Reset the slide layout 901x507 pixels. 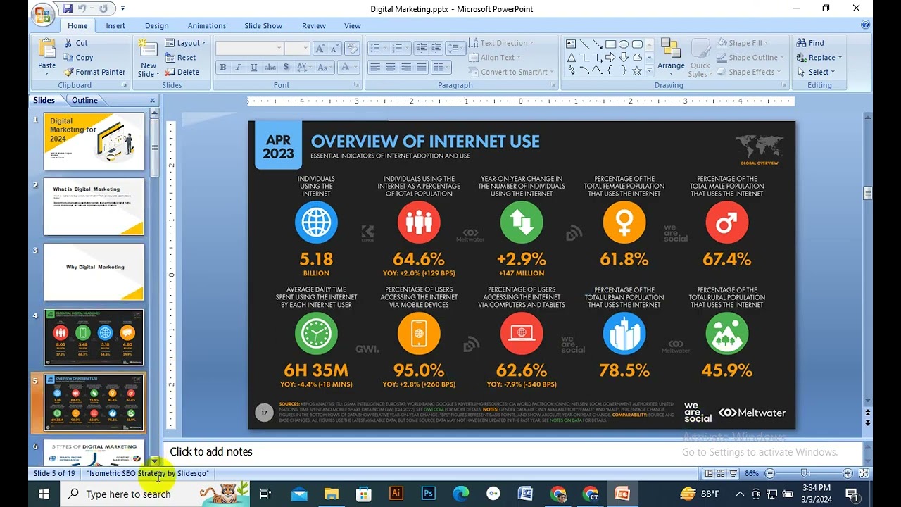pyautogui.click(x=181, y=58)
